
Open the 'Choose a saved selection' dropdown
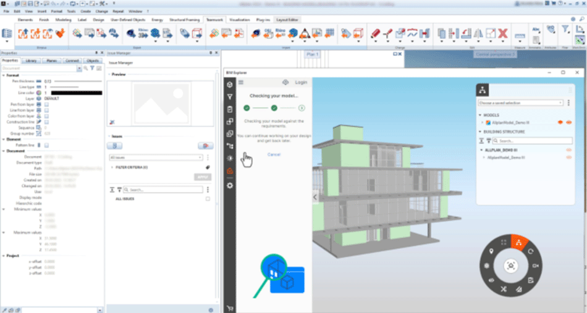coord(520,102)
